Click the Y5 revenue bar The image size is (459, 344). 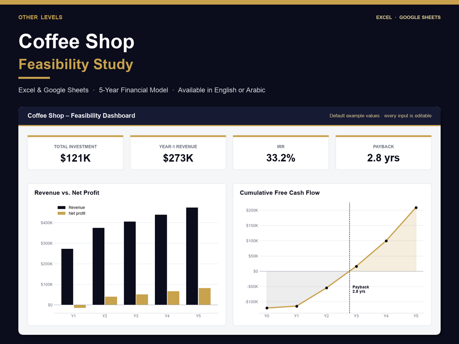pyautogui.click(x=192, y=256)
